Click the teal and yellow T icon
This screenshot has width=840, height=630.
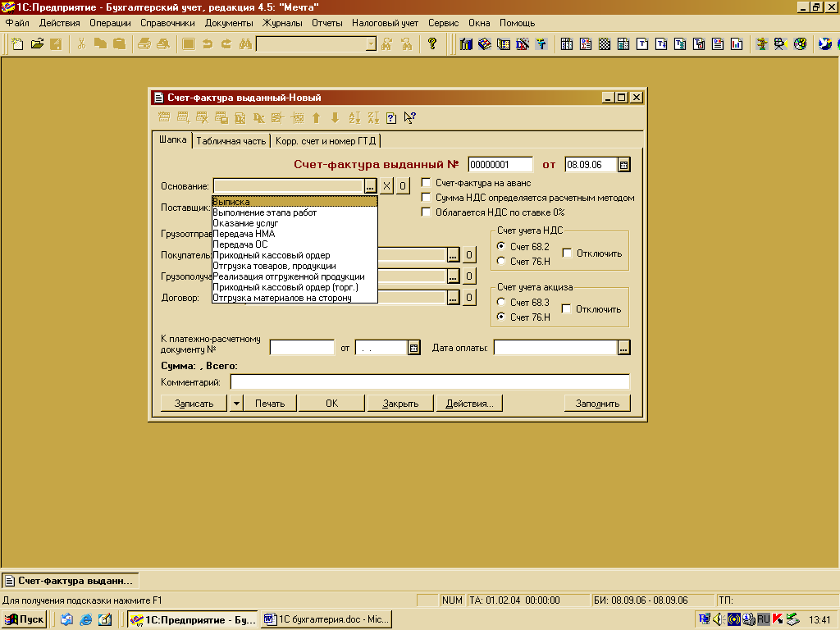click(x=541, y=44)
